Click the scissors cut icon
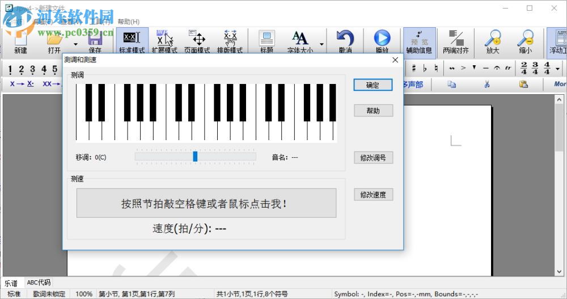The height and width of the screenshot is (299, 567). tap(487, 85)
